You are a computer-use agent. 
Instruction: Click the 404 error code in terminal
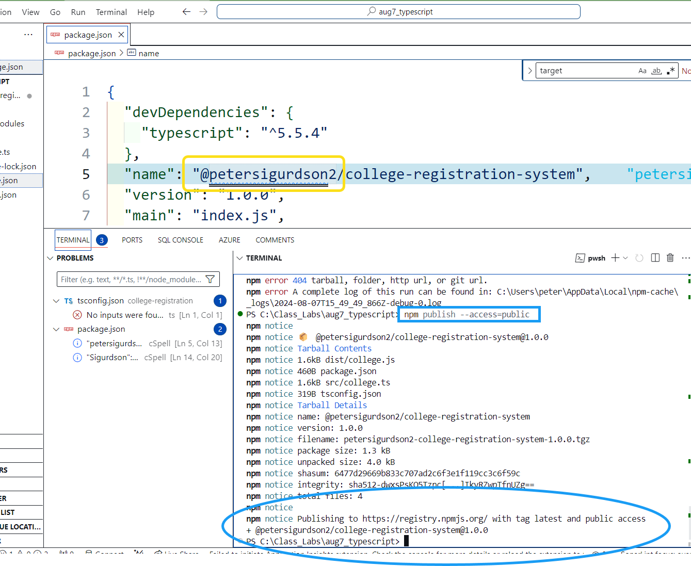pyautogui.click(x=299, y=281)
